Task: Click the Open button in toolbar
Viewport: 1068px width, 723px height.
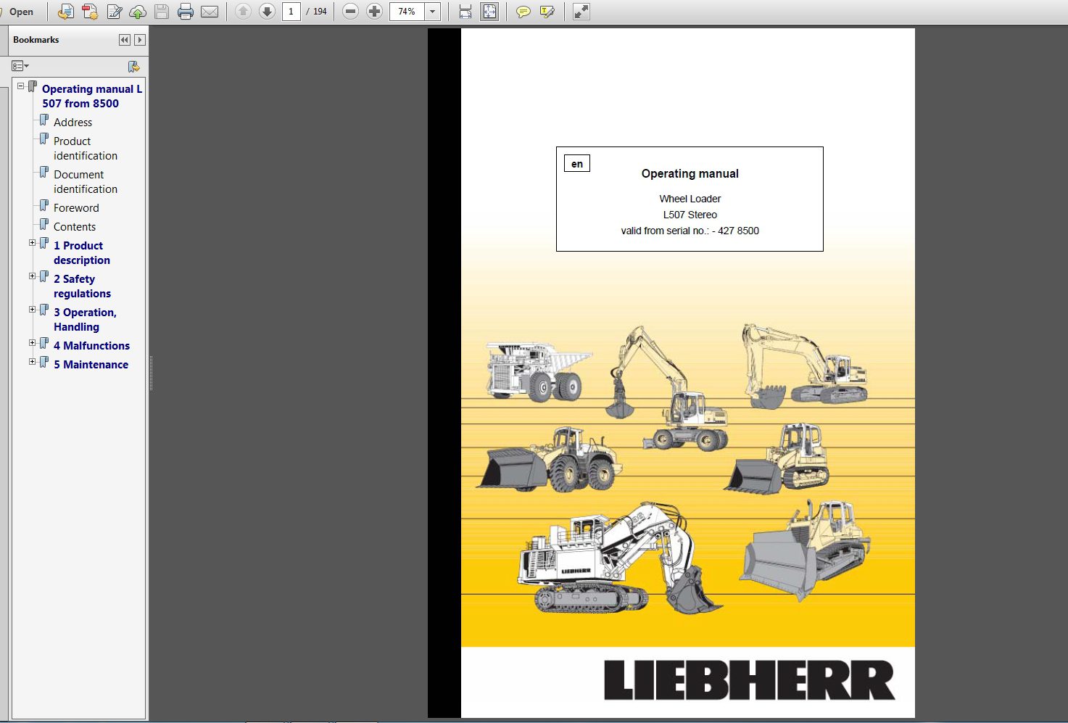Action: click(21, 12)
